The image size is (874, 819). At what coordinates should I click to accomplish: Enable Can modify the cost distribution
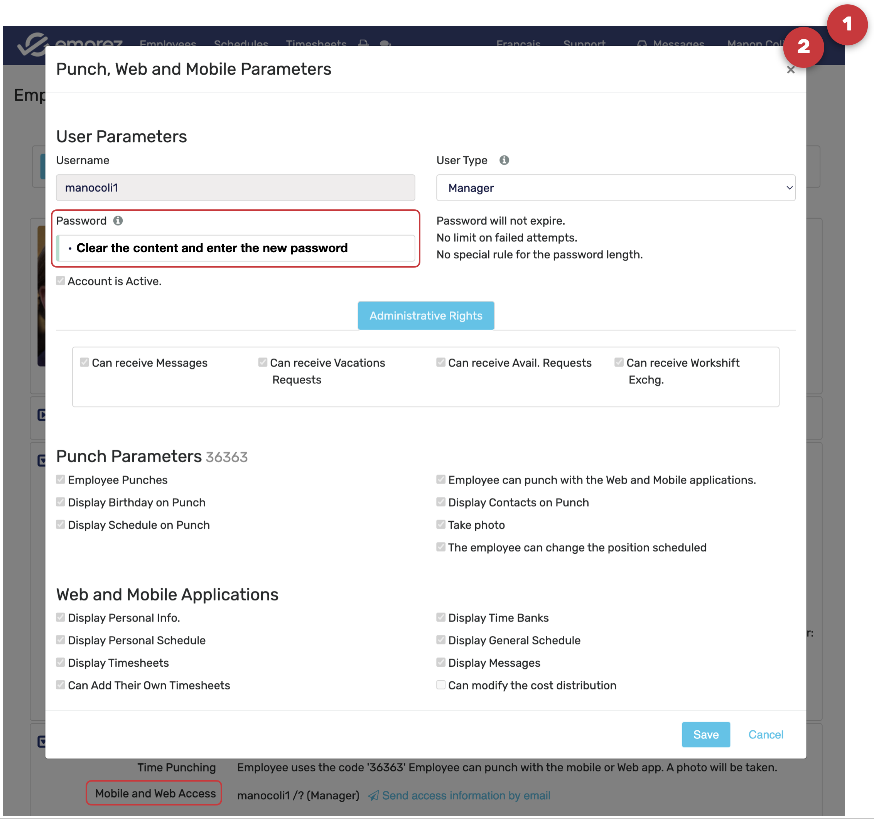click(x=440, y=684)
